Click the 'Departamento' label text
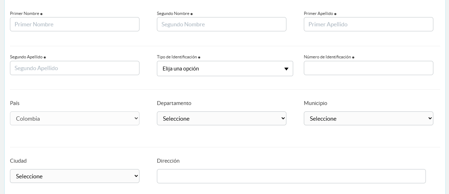This screenshot has height=194, width=449. [x=174, y=103]
